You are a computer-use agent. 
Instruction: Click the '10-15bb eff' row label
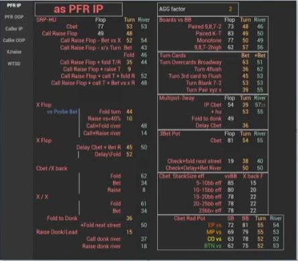click(207, 190)
